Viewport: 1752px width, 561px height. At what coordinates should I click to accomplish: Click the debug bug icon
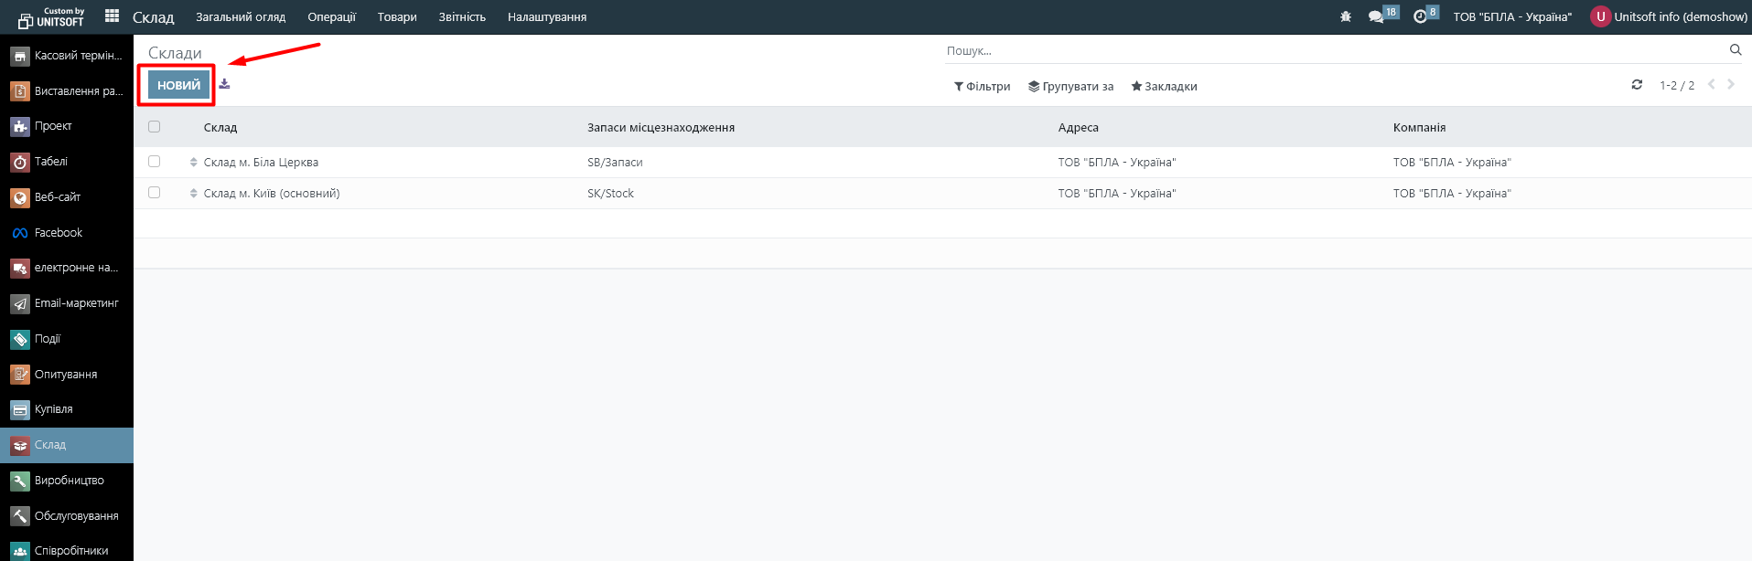[x=1345, y=16]
